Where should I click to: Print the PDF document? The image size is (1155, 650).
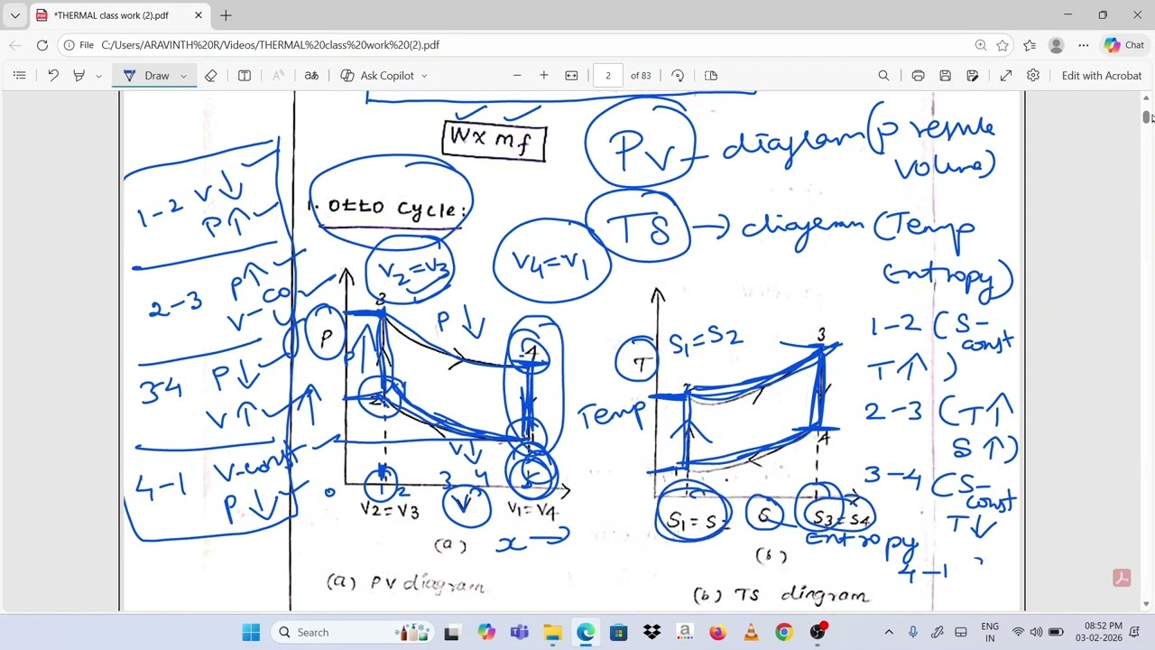918,76
